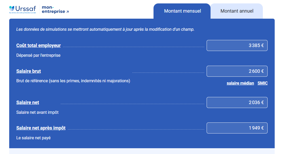Click the 1 949 € after-tax field
The width and height of the screenshot is (281, 154).
[237, 128]
